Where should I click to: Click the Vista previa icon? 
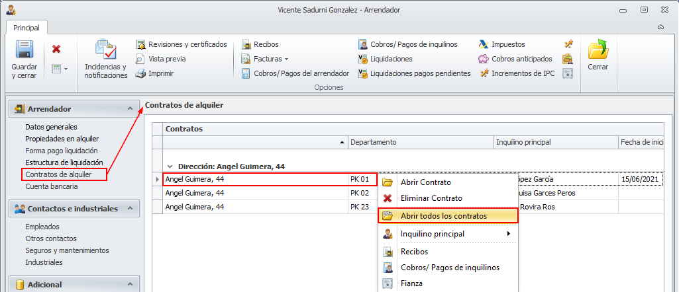tap(140, 59)
